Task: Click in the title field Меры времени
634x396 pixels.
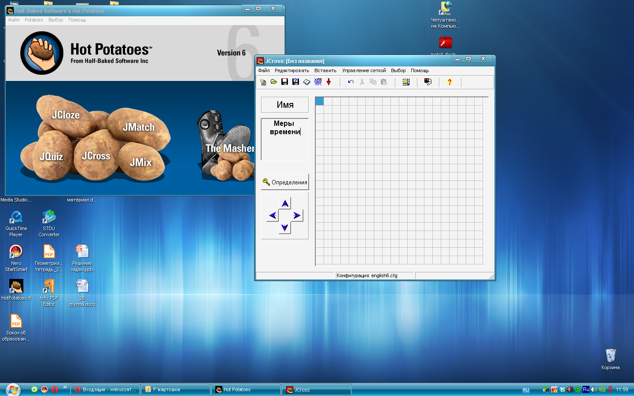Action: coord(285,139)
